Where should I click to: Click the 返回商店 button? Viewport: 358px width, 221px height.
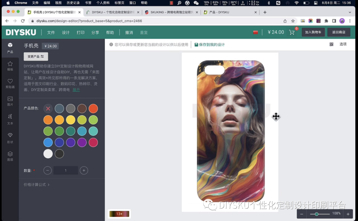[x=338, y=32]
